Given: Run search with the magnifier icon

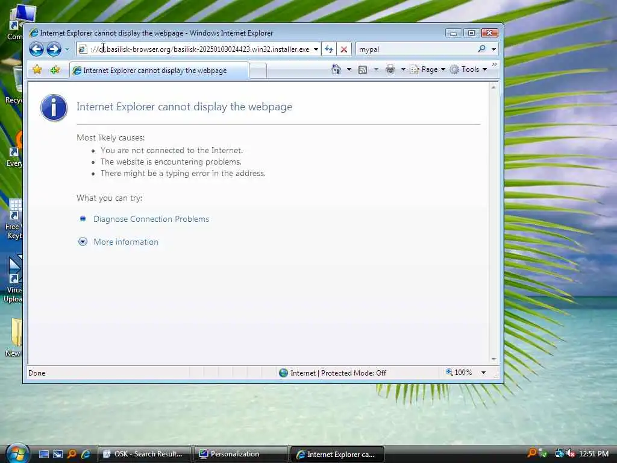Looking at the screenshot, I should (481, 49).
